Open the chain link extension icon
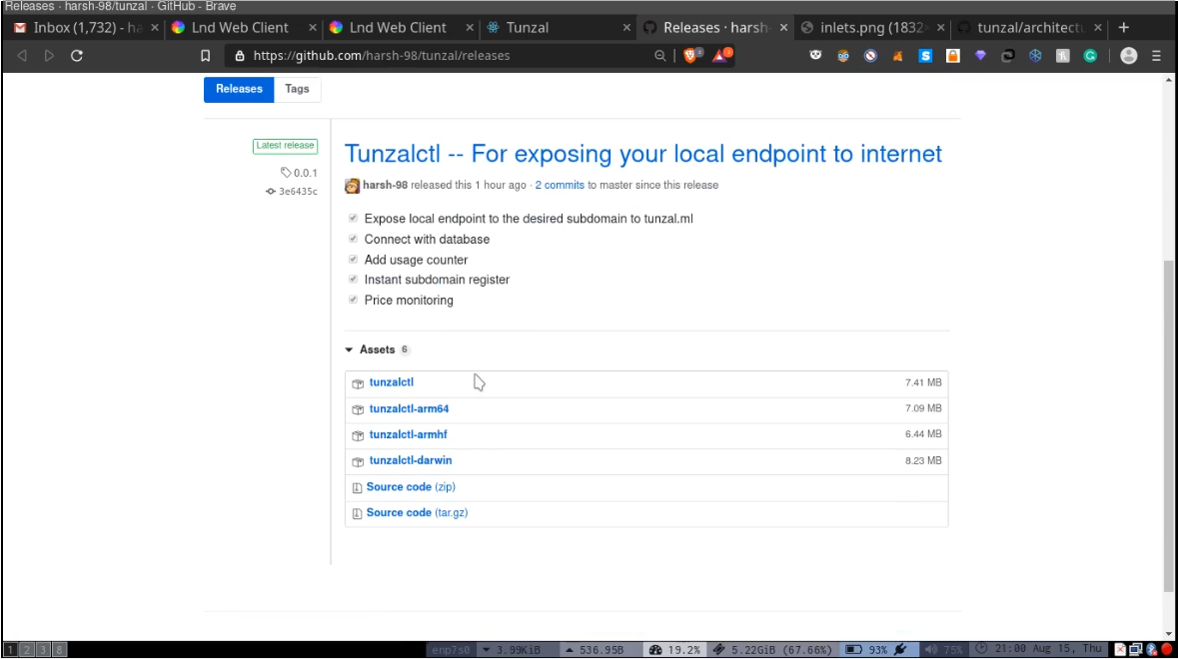The image size is (1178, 659). tap(1007, 56)
